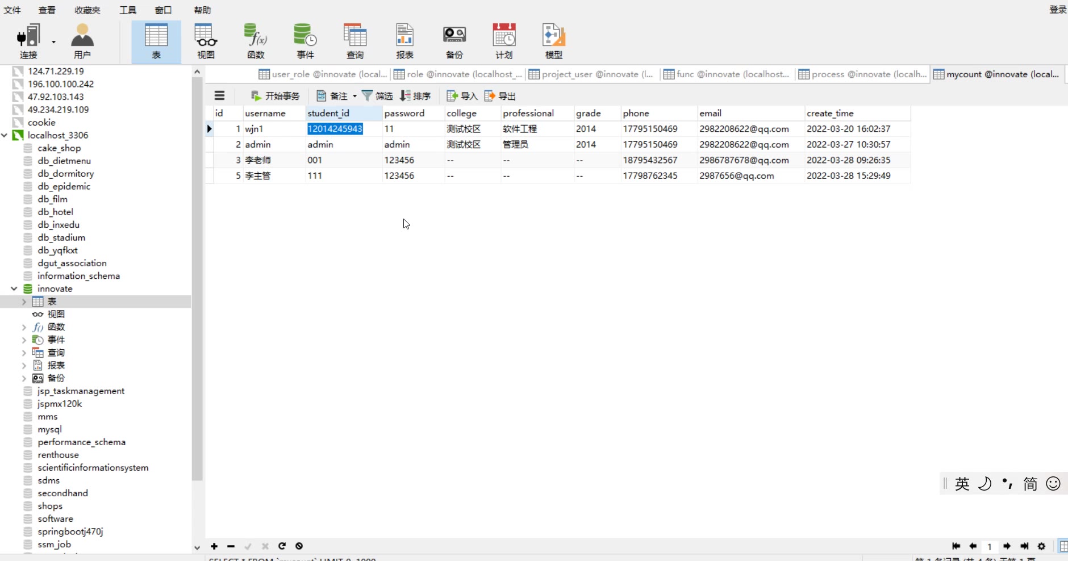Open the page settings gear icon
The image size is (1068, 561).
(x=1041, y=546)
